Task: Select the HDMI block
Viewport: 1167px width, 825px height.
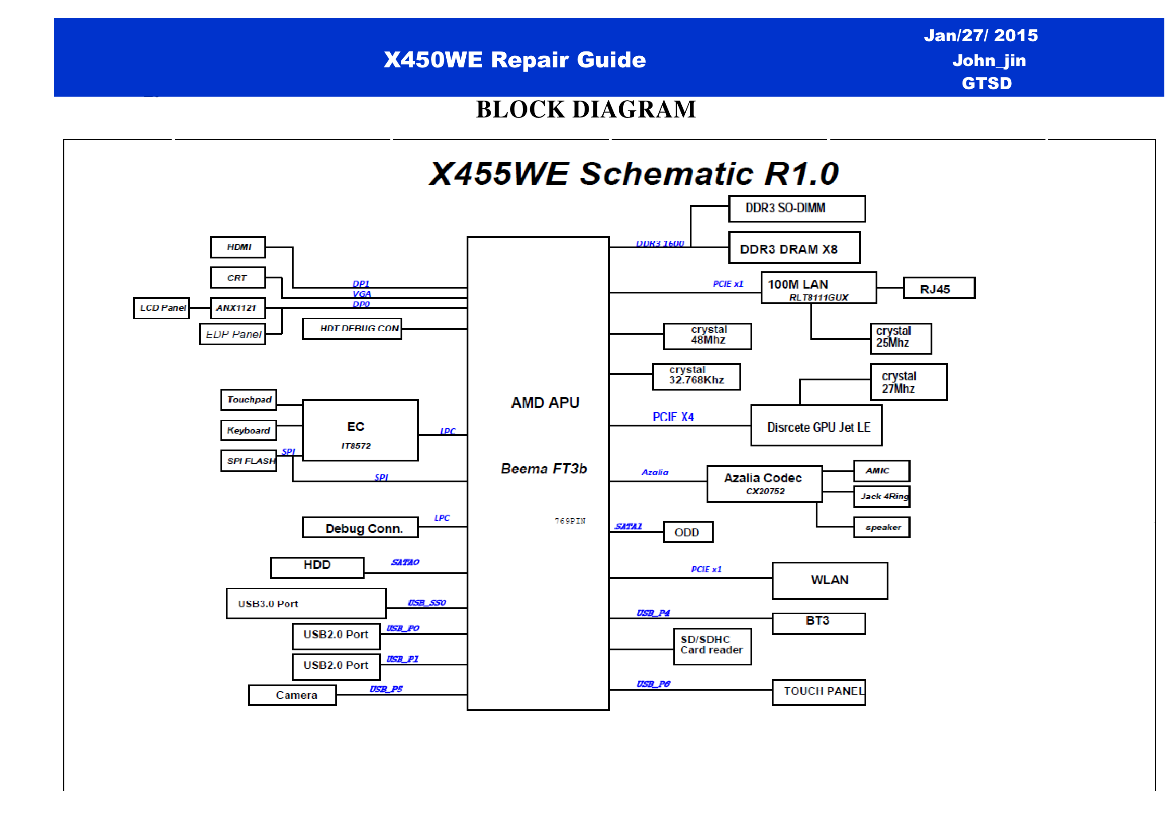Action: pyautogui.click(x=238, y=247)
